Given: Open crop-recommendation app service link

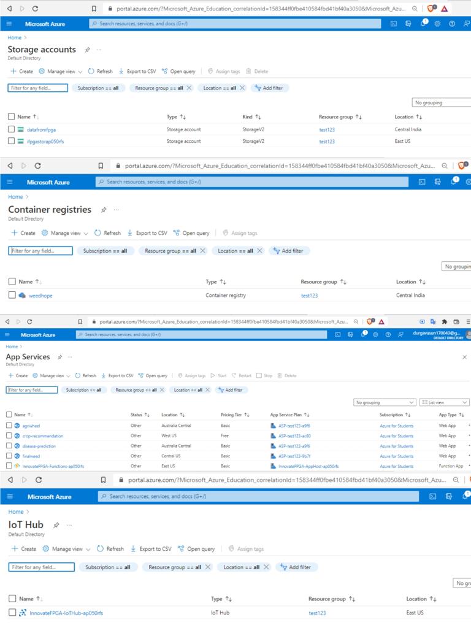Looking at the screenshot, I should [43, 436].
